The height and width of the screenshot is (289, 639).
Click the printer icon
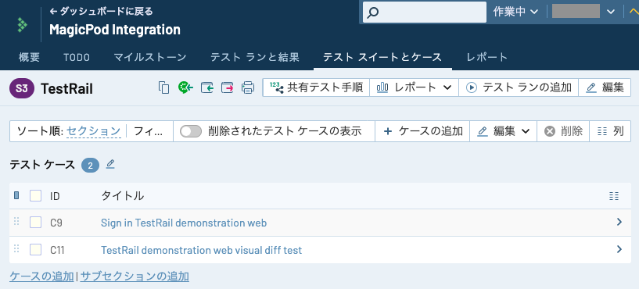coord(248,87)
